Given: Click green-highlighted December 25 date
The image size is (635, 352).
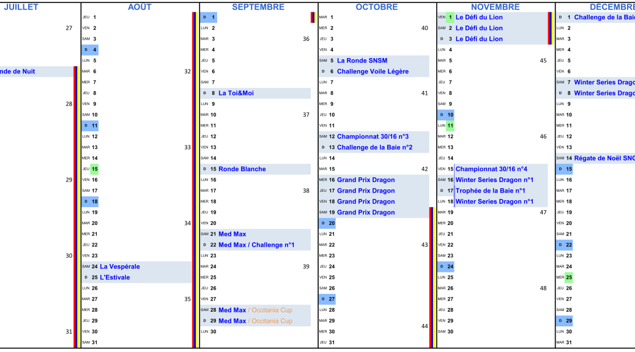Looking at the screenshot, I should (x=569, y=277).
